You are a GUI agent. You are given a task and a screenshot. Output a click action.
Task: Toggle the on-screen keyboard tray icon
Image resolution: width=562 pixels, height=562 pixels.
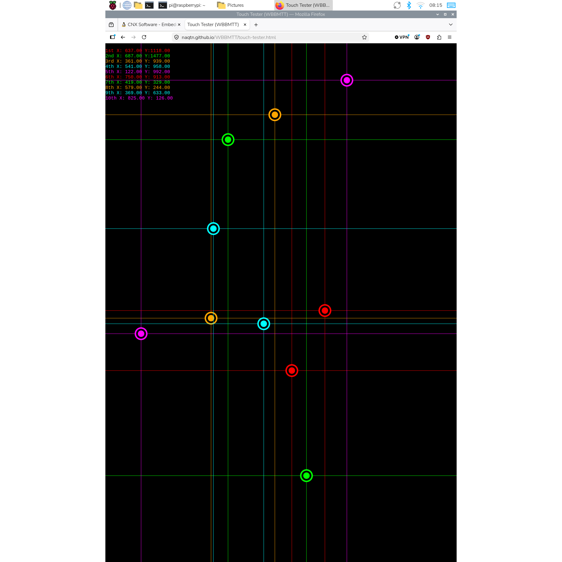click(451, 5)
